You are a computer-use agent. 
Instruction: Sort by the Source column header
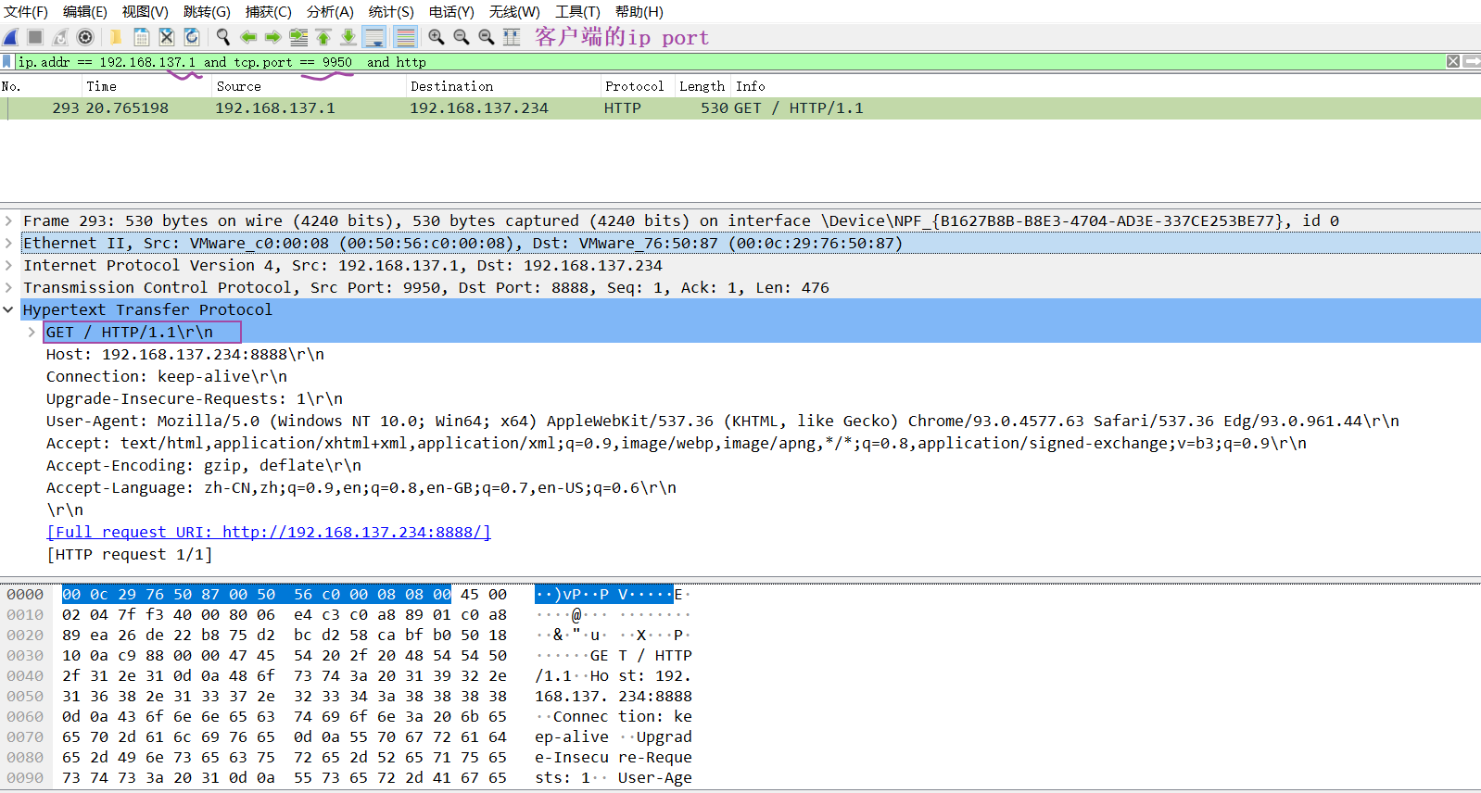[309, 86]
